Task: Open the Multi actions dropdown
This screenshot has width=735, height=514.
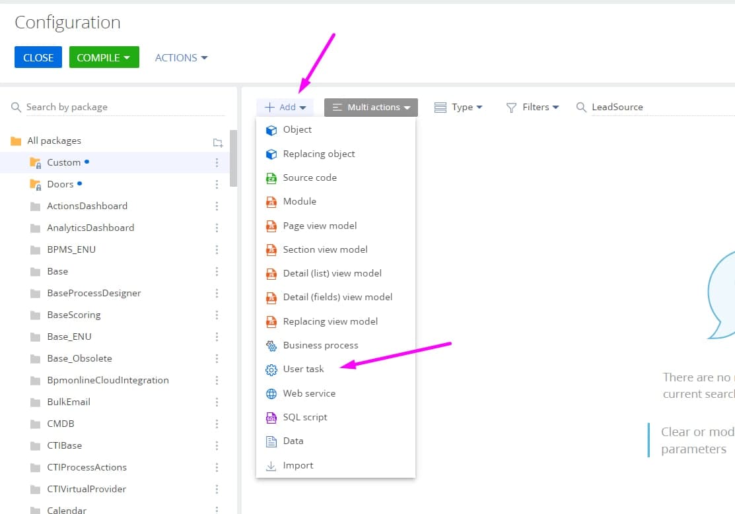Action: point(370,108)
